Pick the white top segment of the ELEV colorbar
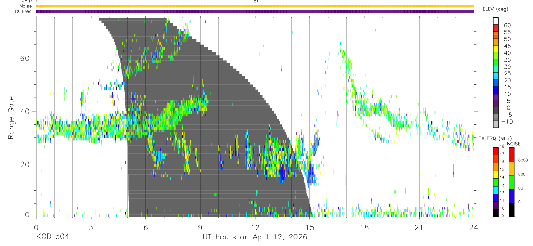533x246 pixels. (496, 21)
